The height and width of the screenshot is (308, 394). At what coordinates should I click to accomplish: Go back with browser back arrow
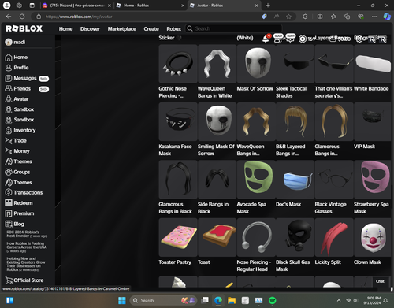click(9, 17)
